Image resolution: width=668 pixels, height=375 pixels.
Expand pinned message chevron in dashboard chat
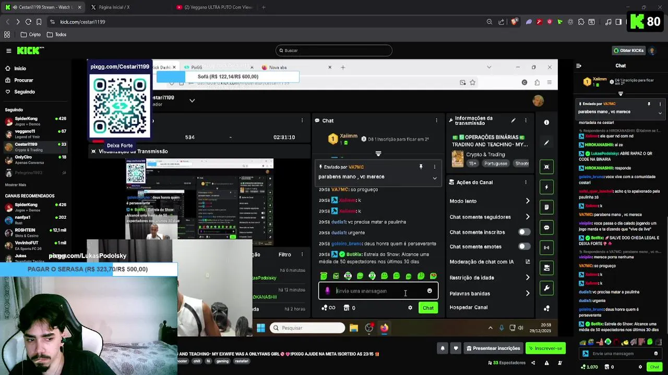point(434,178)
